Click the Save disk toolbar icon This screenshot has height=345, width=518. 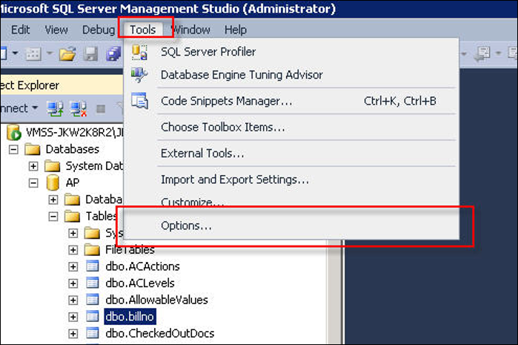pos(90,53)
